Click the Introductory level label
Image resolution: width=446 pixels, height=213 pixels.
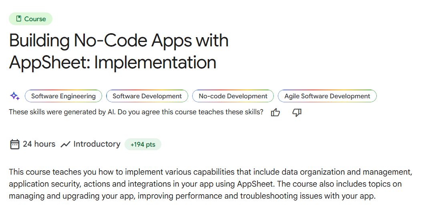click(96, 144)
